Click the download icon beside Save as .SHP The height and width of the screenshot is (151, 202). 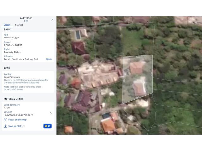[5, 126]
